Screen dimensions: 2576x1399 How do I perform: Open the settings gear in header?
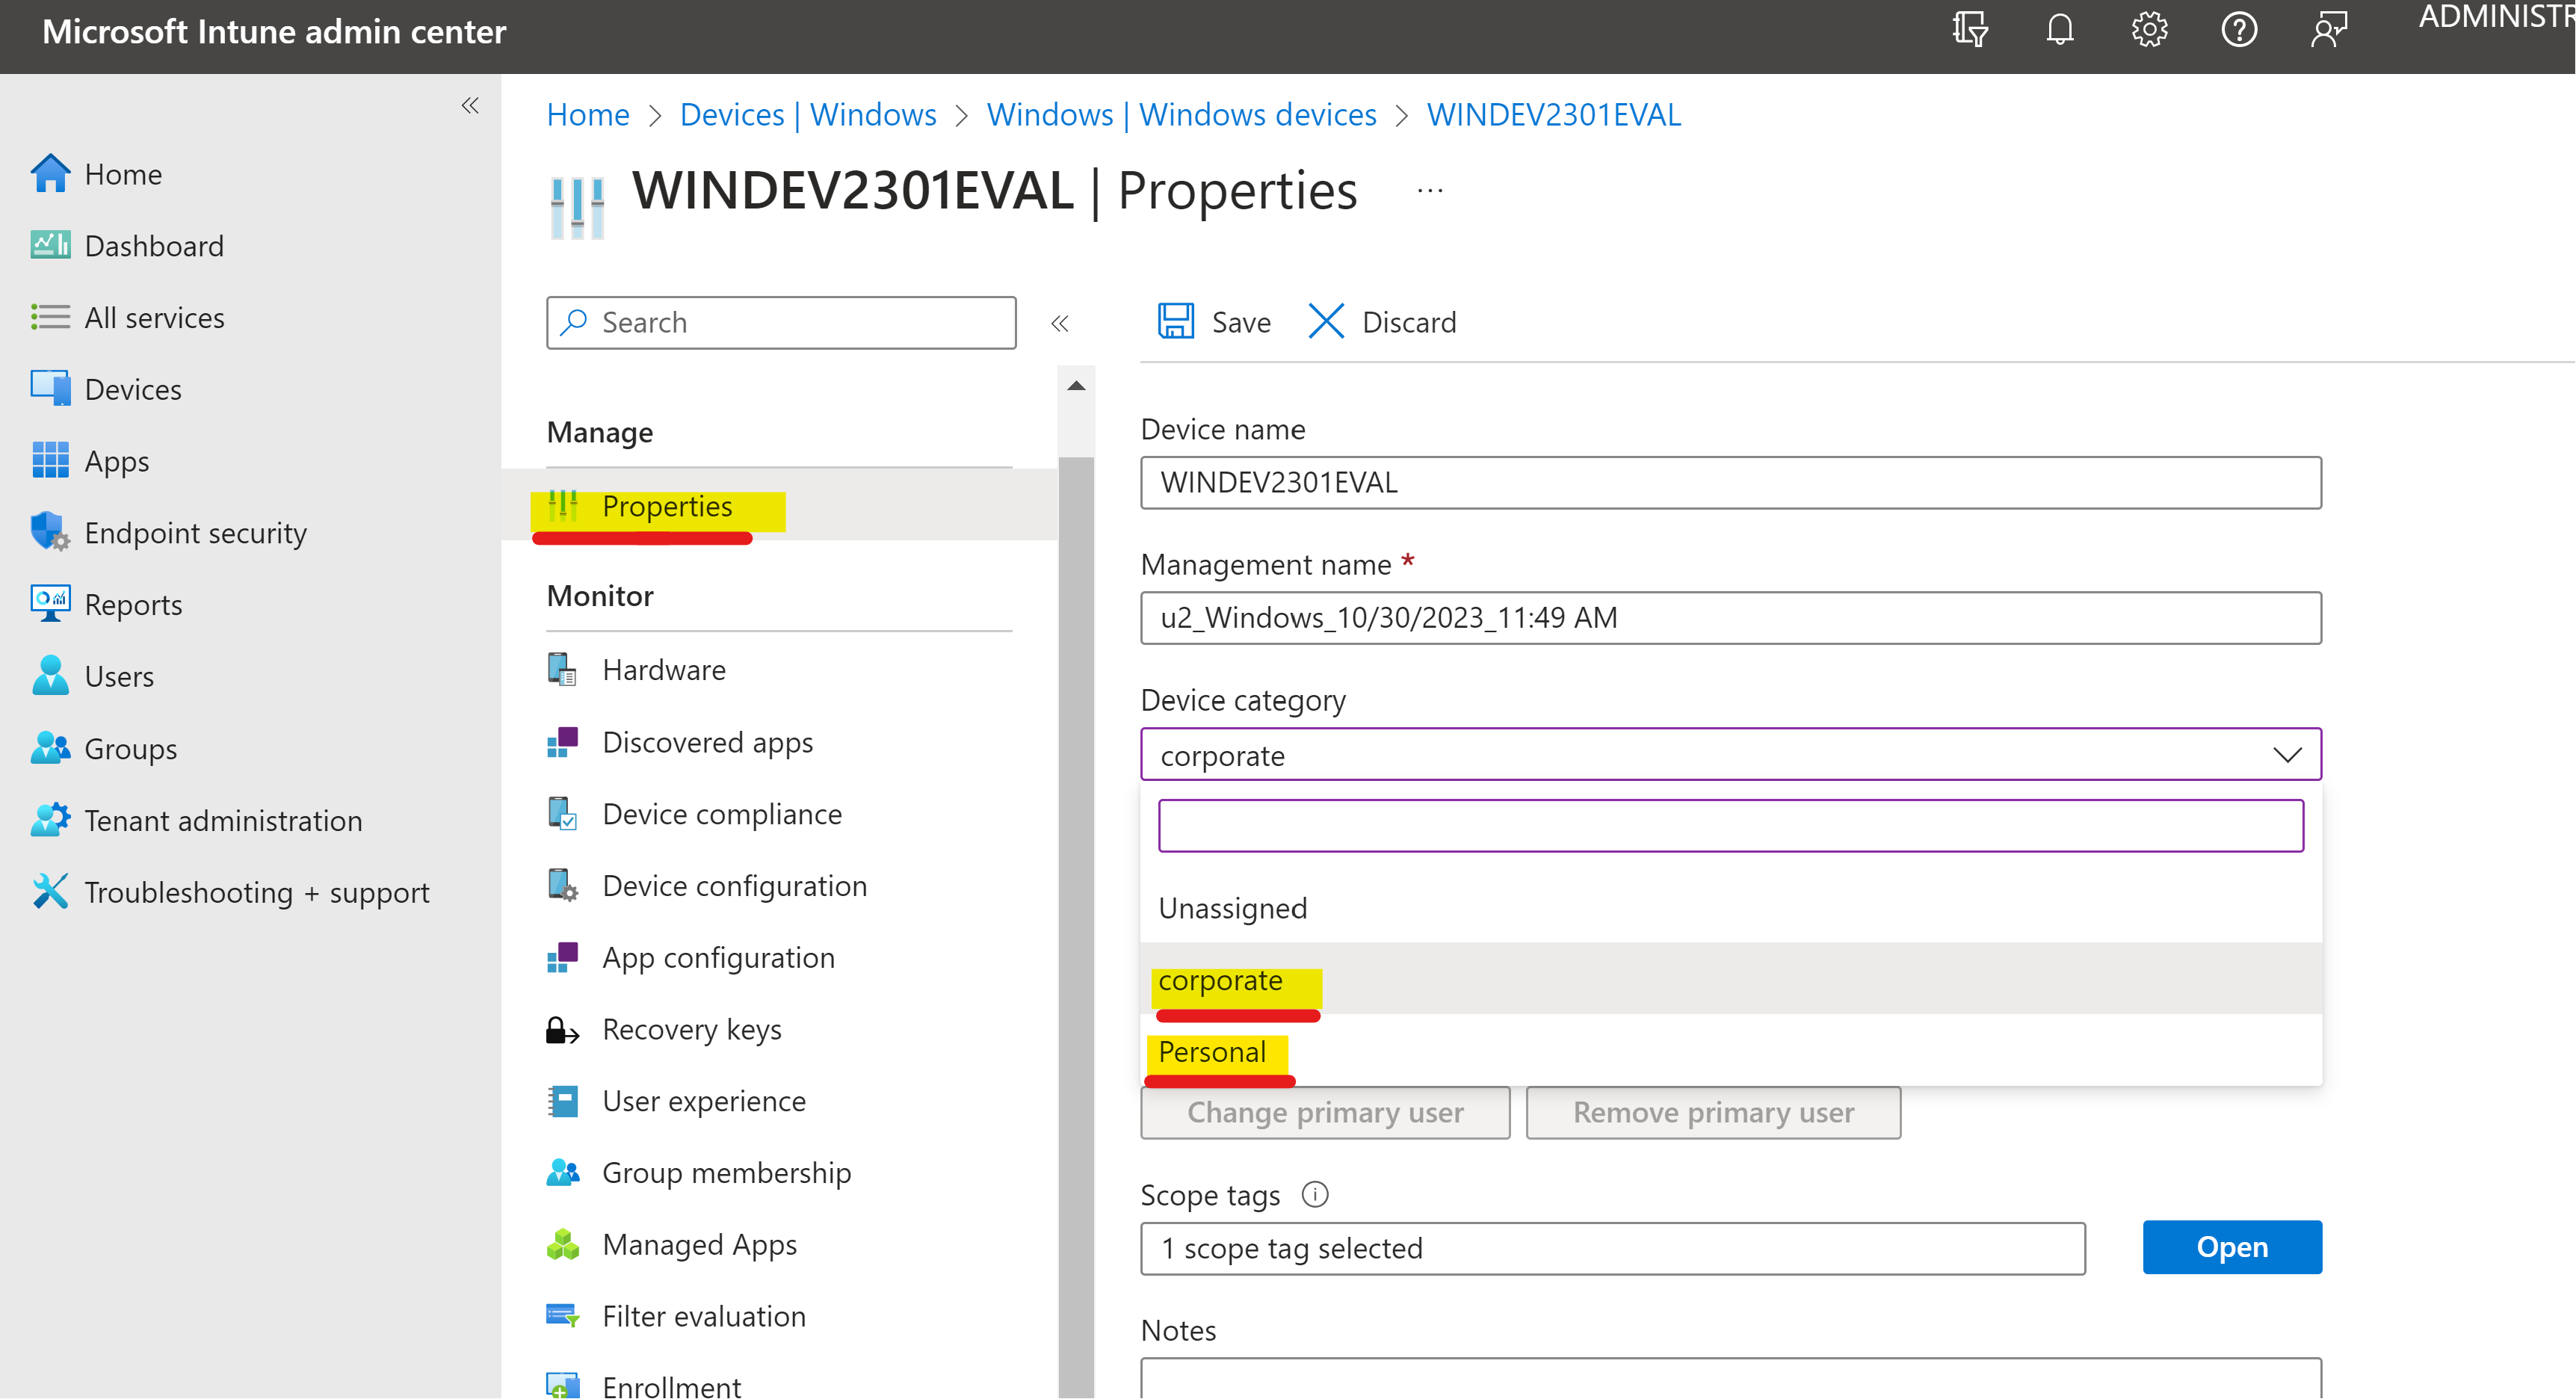click(x=2149, y=30)
